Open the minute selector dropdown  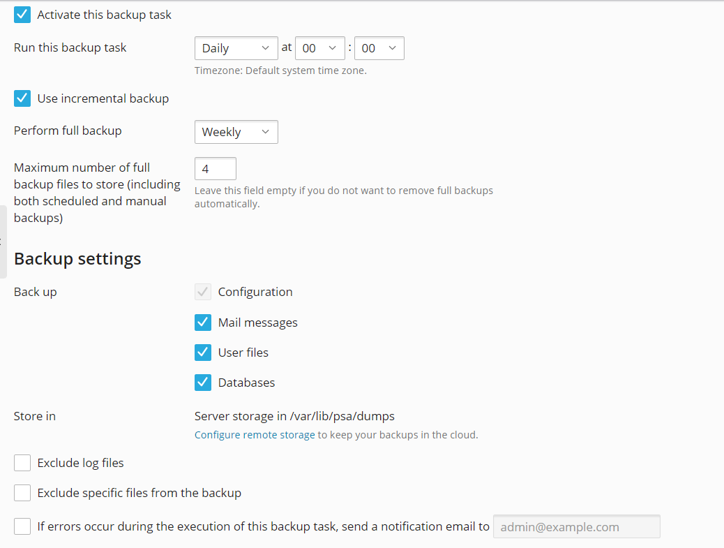(x=379, y=47)
